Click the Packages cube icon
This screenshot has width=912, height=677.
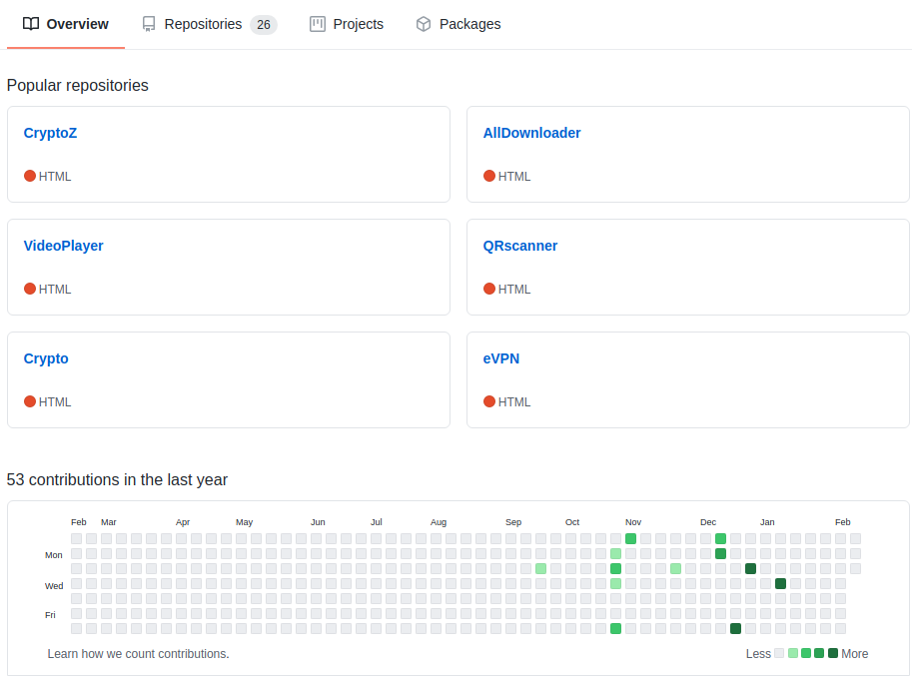point(424,24)
